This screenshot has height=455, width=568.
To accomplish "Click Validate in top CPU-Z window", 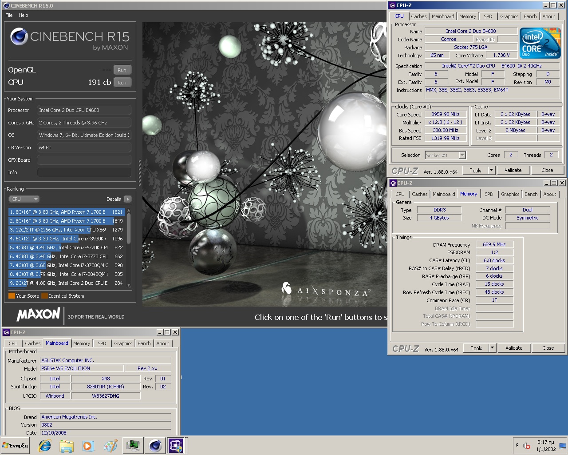I will point(513,170).
